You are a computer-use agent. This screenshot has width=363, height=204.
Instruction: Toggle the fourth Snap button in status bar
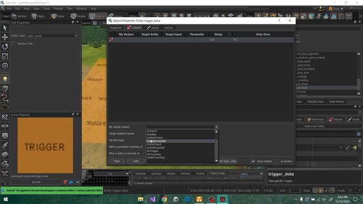pyautogui.click(x=332, y=190)
